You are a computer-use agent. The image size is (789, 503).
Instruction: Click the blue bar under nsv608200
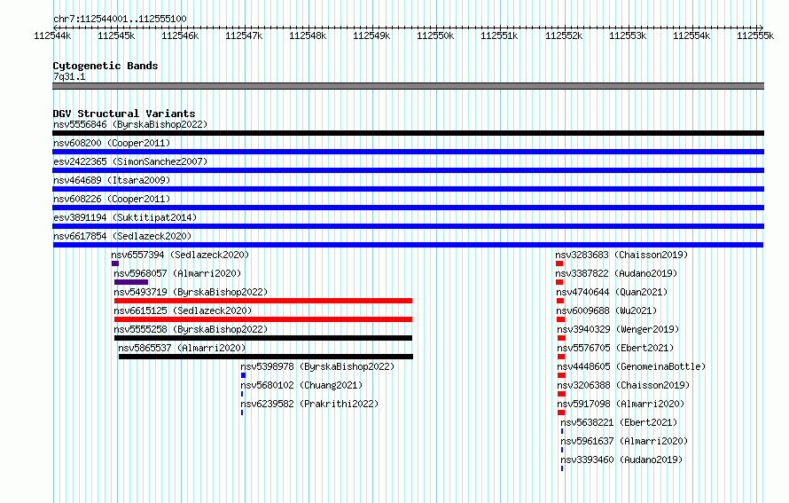(408, 152)
